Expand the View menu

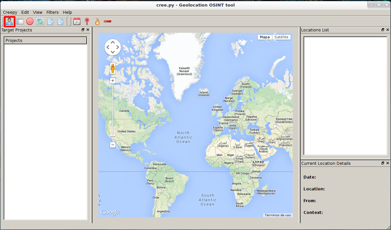point(38,12)
